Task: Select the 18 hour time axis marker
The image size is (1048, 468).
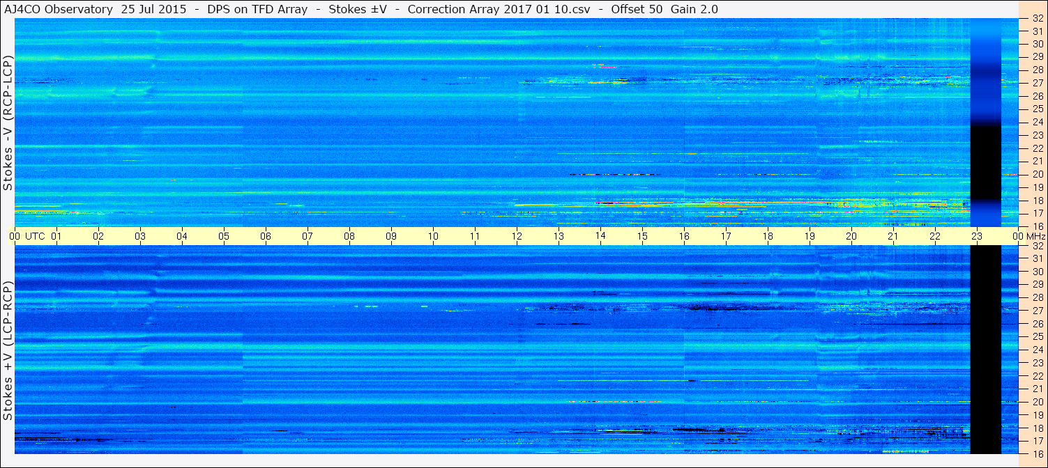Action: click(x=768, y=236)
